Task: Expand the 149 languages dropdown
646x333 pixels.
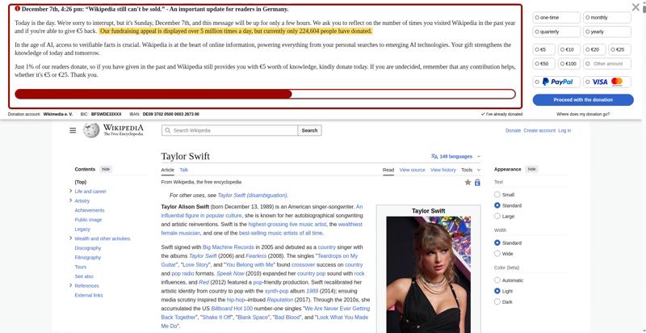Action: coord(456,156)
